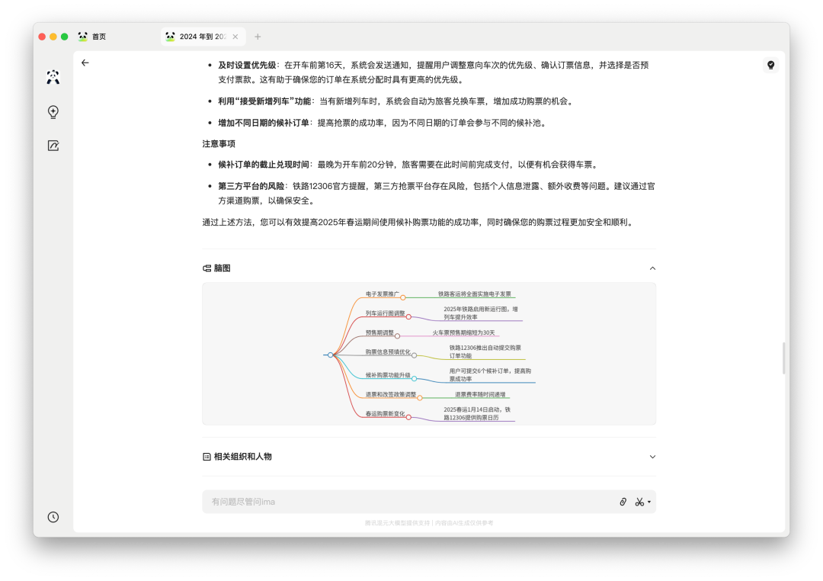Viewport: 823px width, 581px height.
Task: Click the 脑图 section header
Action: pos(216,268)
